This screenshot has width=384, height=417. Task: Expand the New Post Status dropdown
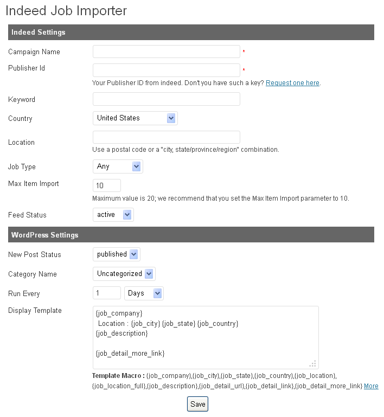pos(116,254)
